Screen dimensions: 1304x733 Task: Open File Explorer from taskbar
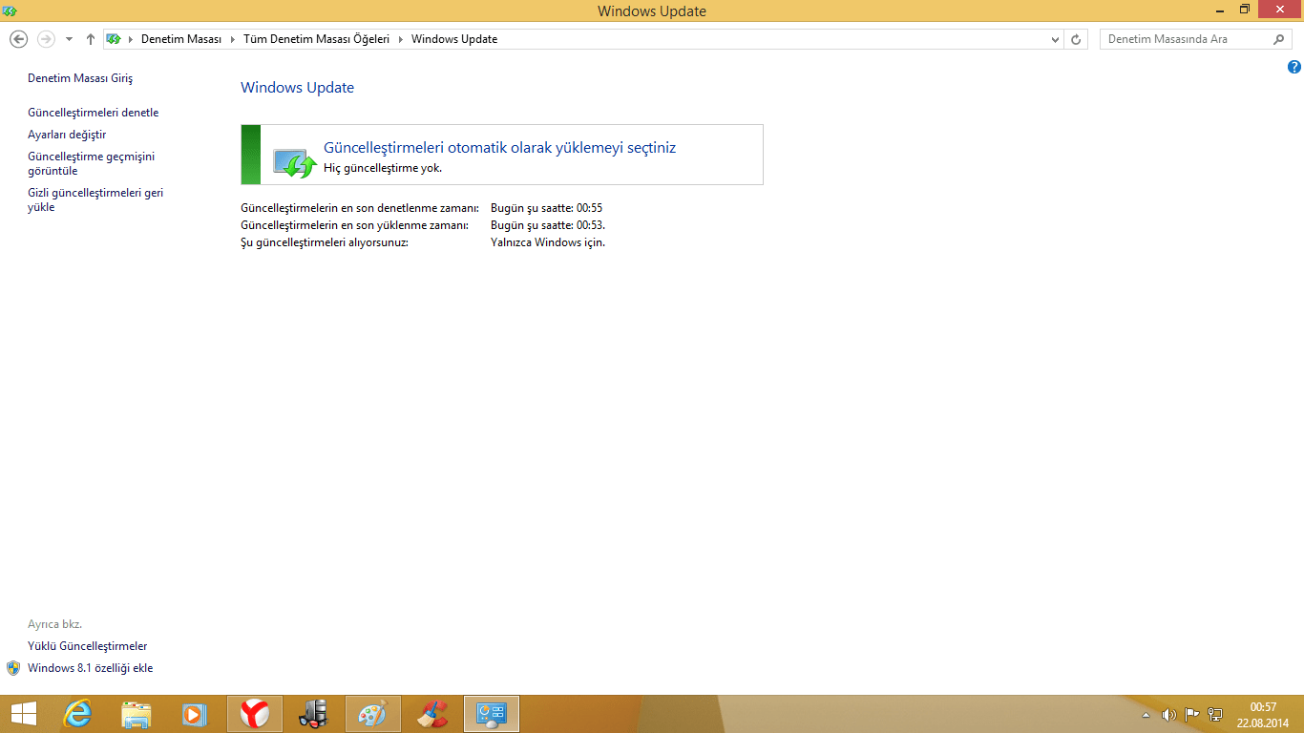(137, 714)
